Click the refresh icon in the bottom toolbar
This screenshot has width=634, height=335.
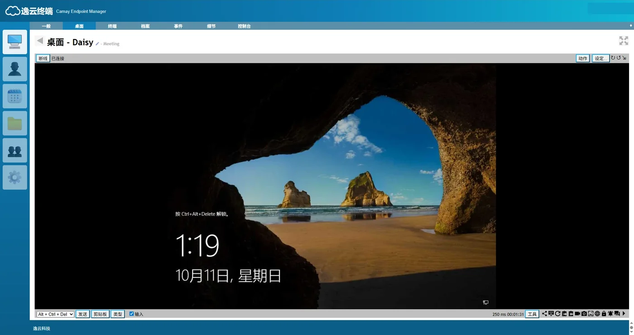(x=558, y=314)
